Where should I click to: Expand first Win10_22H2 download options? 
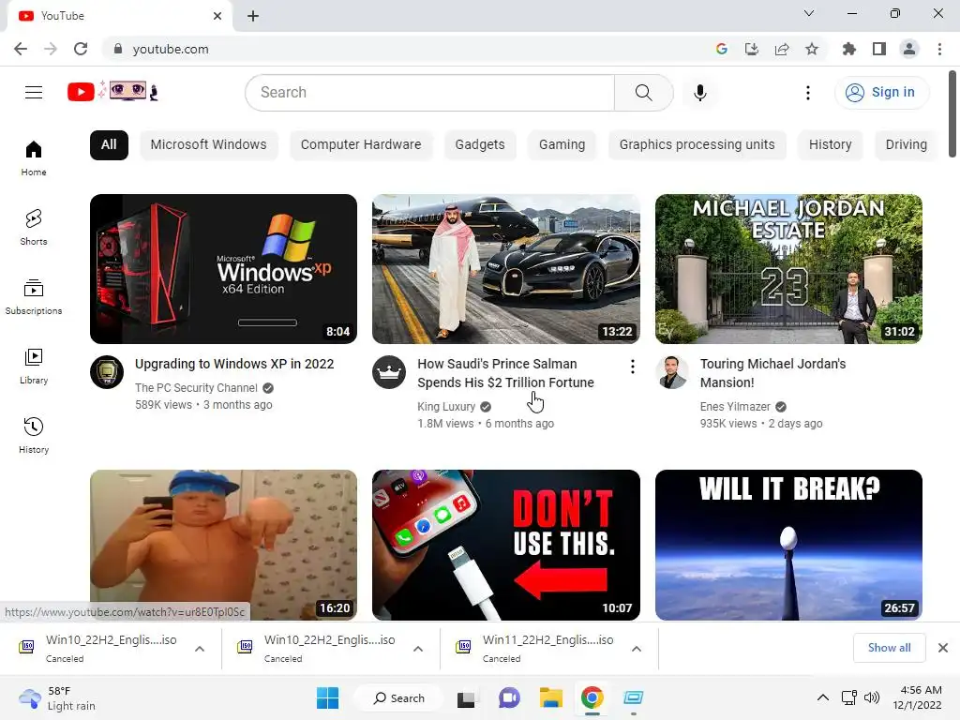pyautogui.click(x=200, y=649)
